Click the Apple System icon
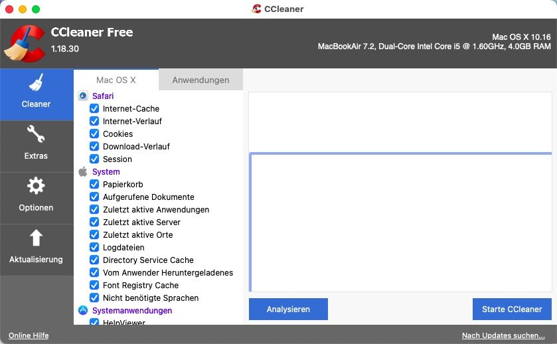 (x=83, y=171)
